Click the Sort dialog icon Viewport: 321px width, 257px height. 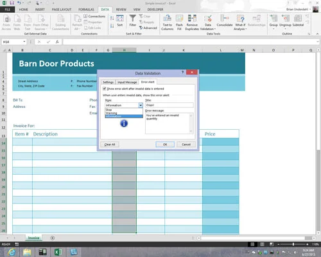120,19
